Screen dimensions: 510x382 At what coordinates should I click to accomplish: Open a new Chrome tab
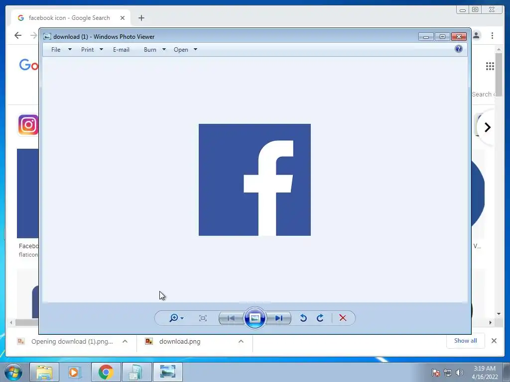[141, 18]
